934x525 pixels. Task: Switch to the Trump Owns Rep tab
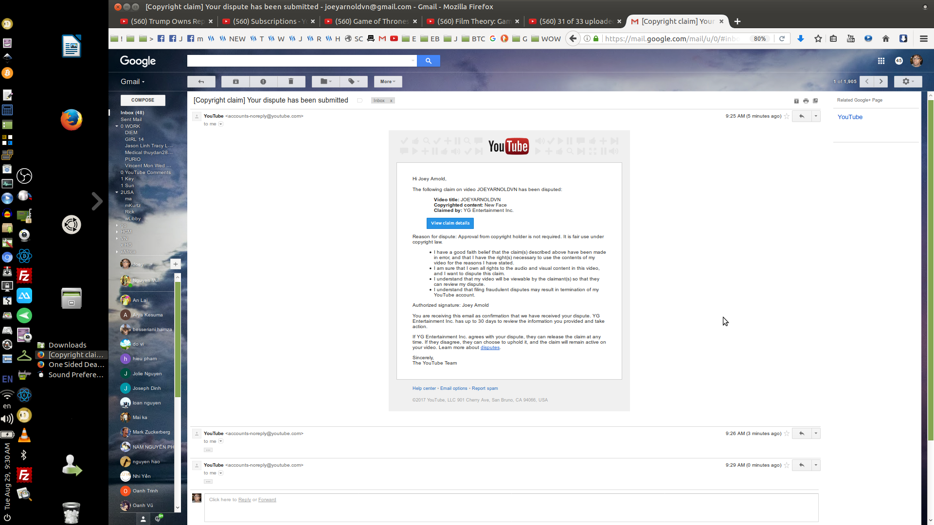point(166,21)
